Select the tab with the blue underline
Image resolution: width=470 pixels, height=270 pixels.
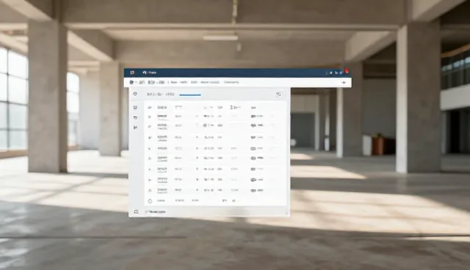point(190,95)
